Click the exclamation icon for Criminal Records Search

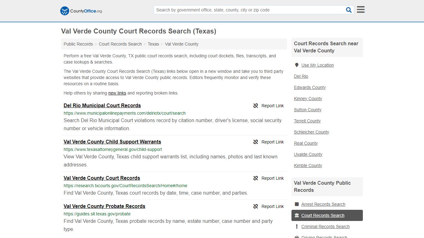tap(297, 227)
